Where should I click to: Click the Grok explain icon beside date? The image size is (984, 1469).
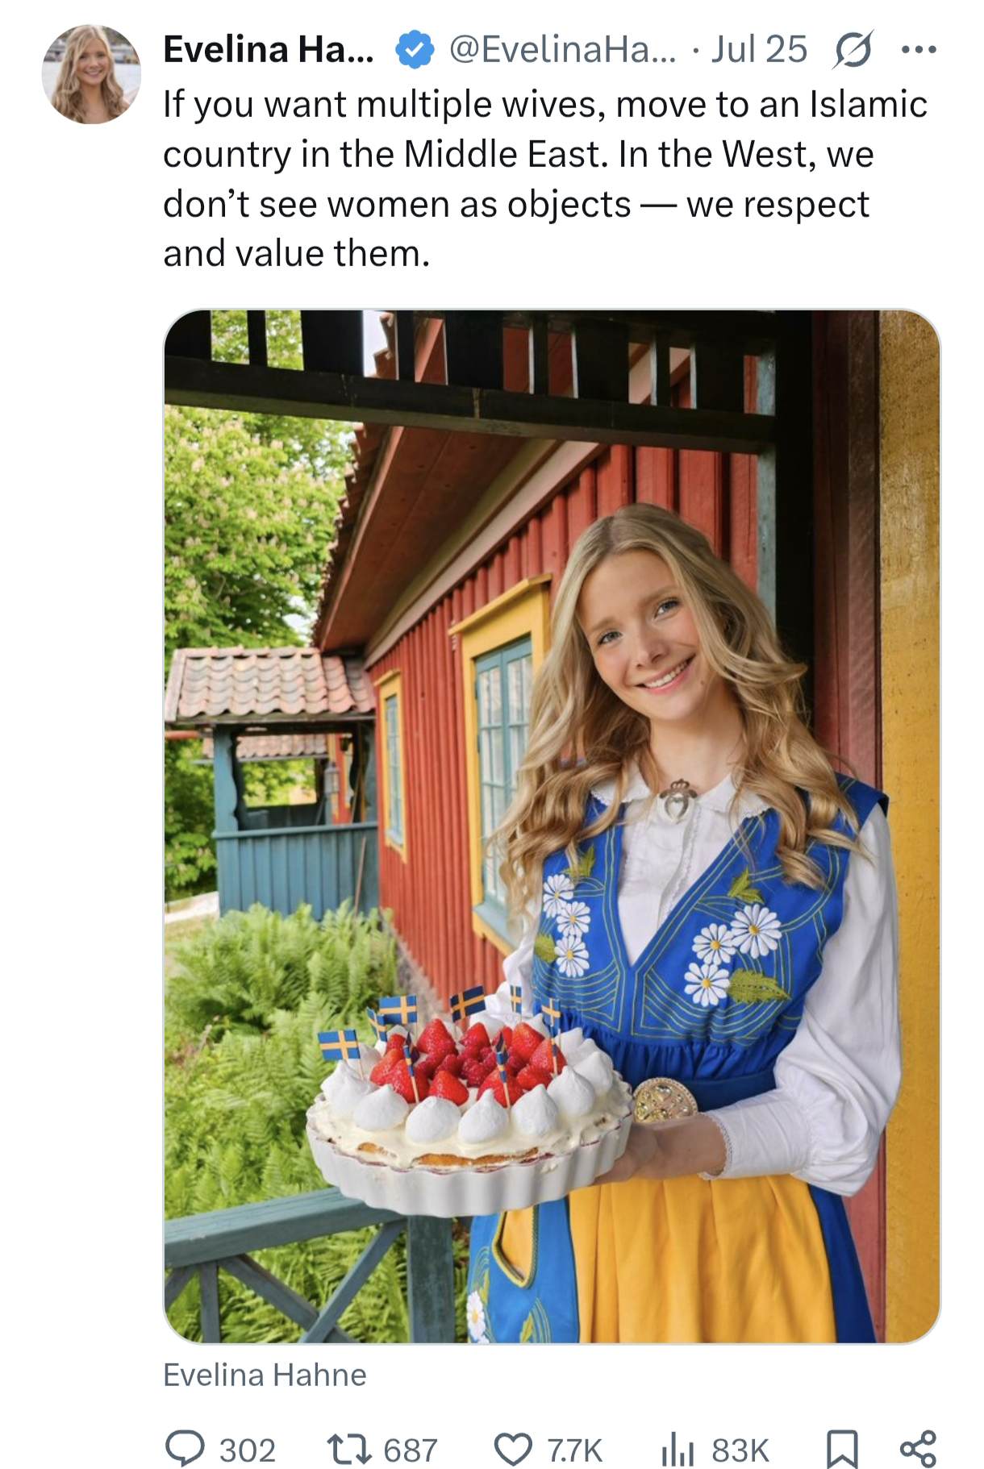(853, 50)
